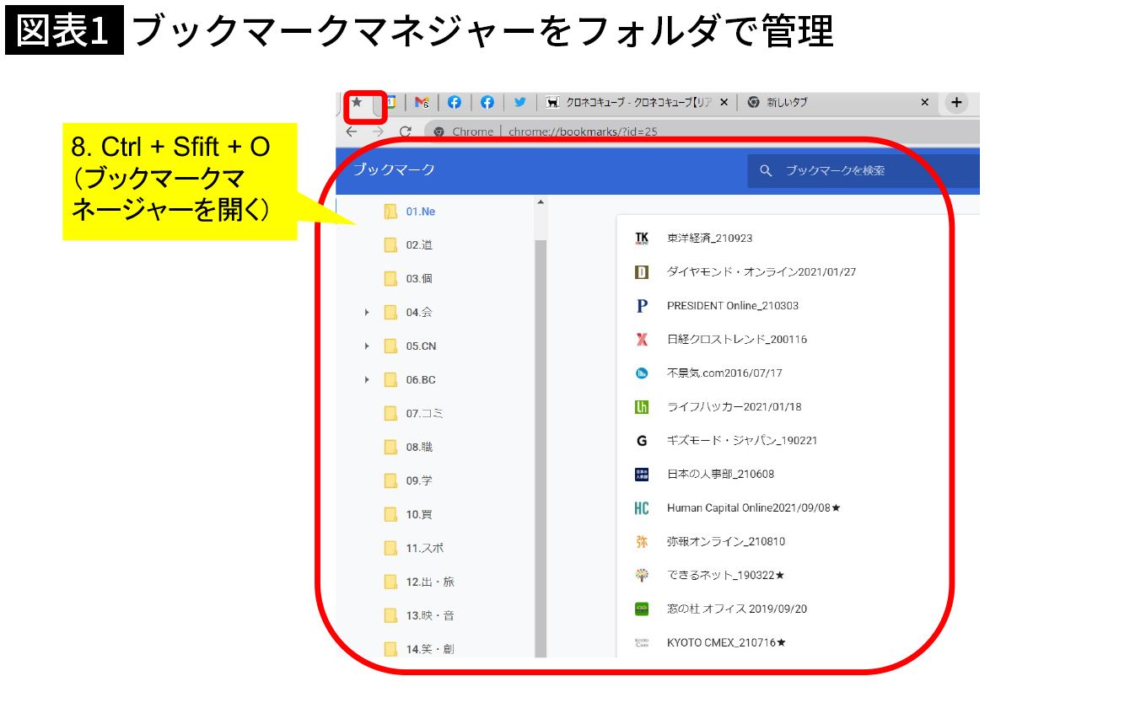
Task: Select the 12.出・旅 folder
Action: coord(429,582)
